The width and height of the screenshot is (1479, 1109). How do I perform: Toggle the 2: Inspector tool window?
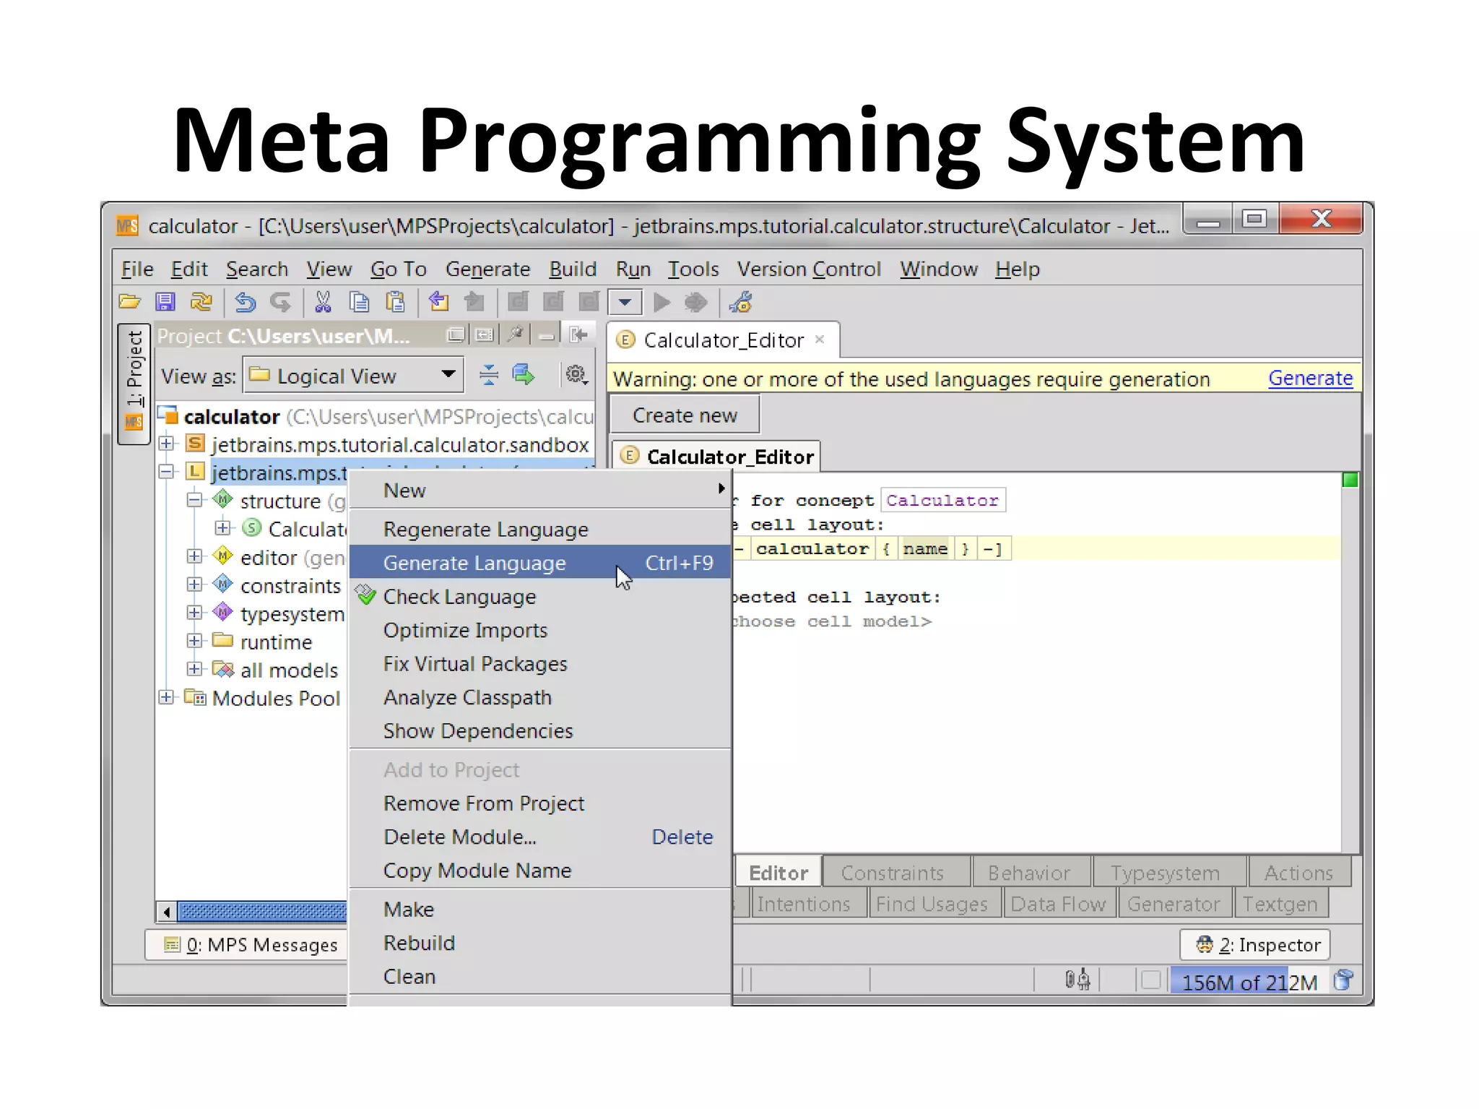point(1255,945)
